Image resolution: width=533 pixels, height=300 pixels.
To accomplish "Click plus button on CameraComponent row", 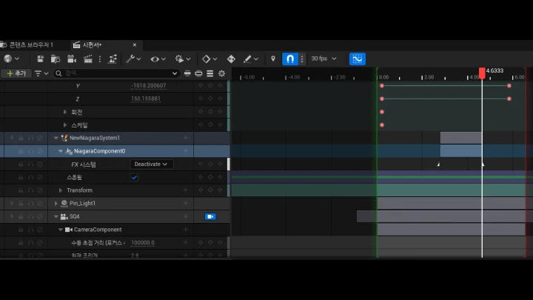I will click(x=186, y=230).
